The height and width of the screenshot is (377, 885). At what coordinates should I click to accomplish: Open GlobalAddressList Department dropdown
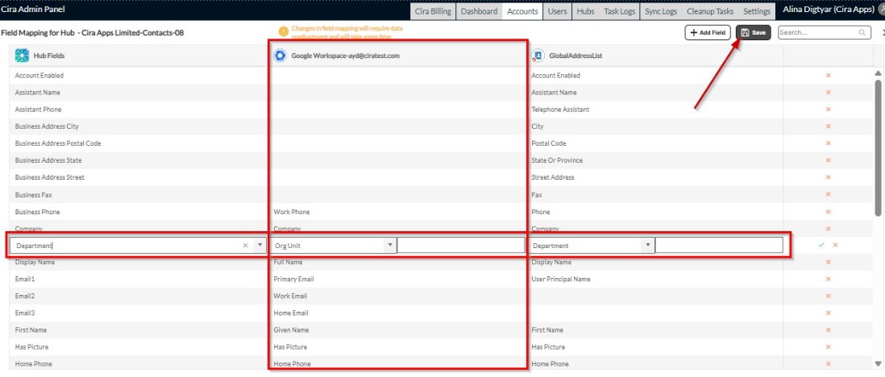647,245
